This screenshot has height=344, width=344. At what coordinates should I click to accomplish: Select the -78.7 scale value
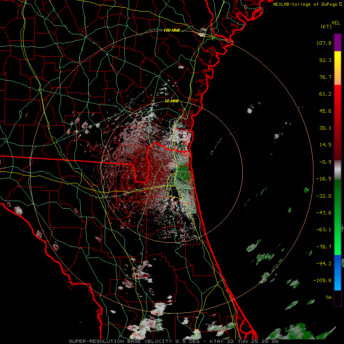[x=324, y=247]
